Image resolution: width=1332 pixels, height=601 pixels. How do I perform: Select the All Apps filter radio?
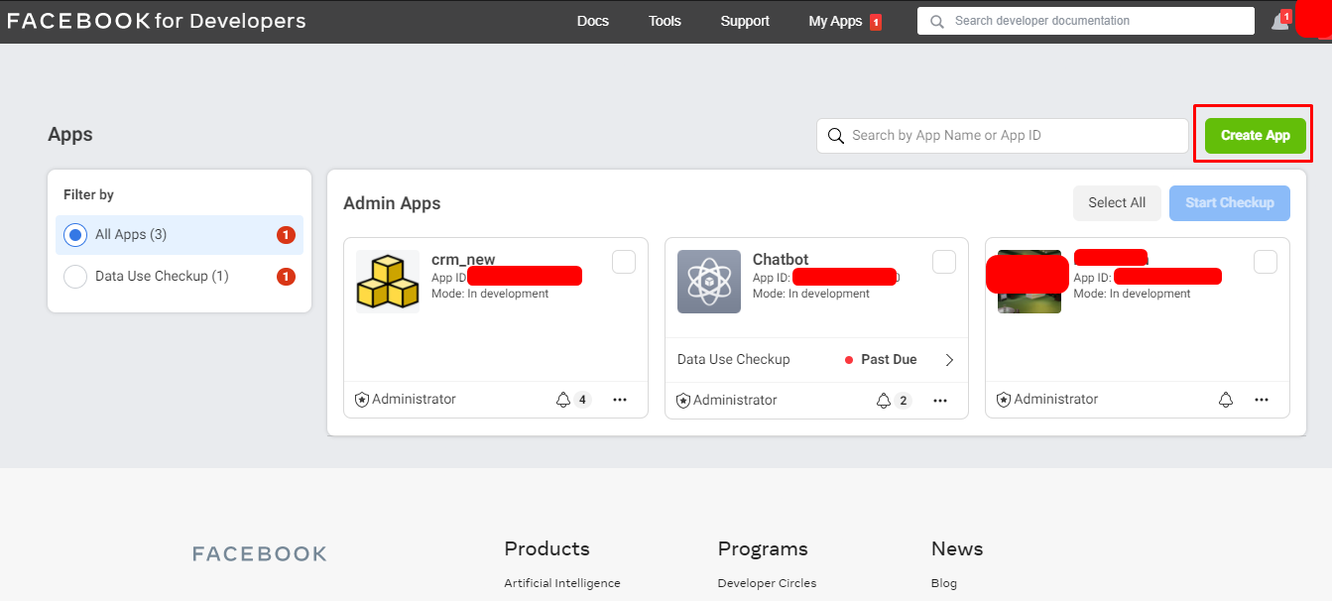(75, 235)
